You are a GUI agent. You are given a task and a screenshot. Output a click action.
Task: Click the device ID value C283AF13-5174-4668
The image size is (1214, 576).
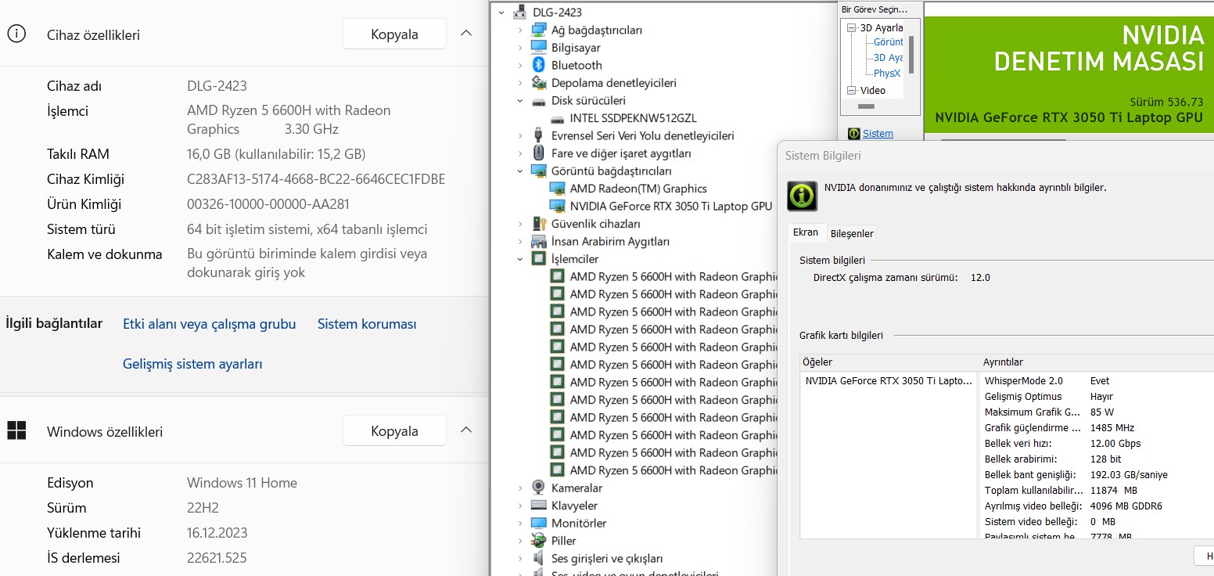tap(316, 179)
